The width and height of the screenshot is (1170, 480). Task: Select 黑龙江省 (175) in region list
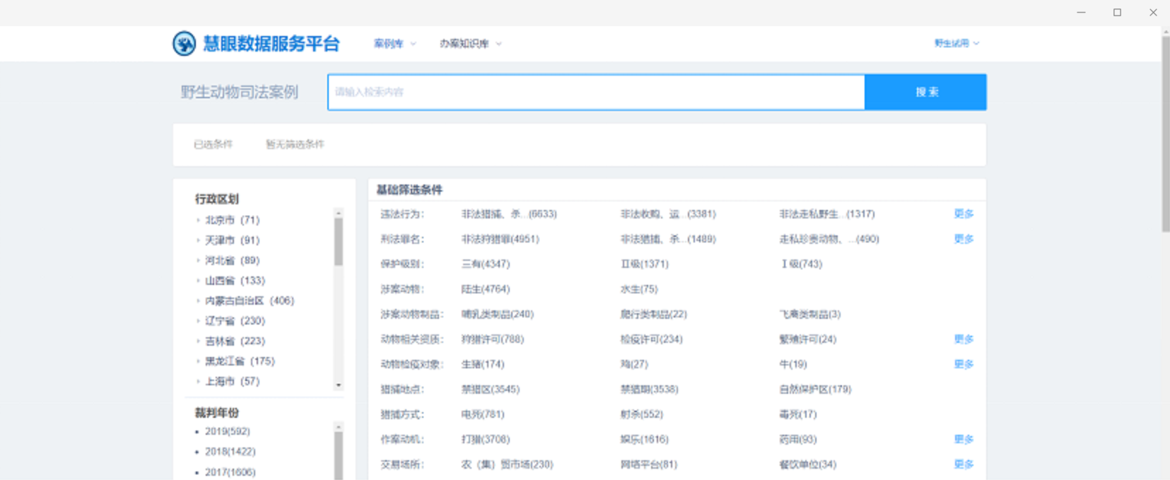(240, 361)
